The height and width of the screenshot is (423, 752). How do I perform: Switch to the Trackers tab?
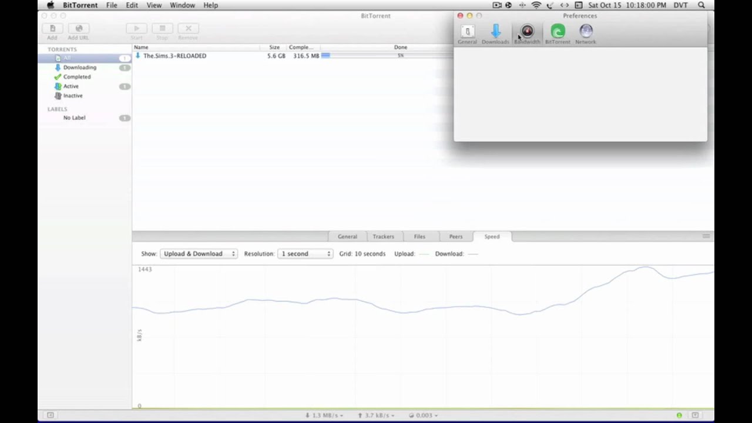click(x=383, y=237)
